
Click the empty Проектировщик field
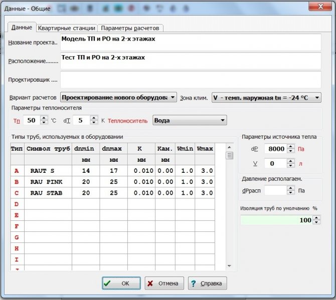(x=190, y=79)
